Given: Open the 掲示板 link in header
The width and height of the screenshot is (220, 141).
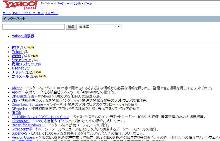Looking at the screenshot, I should (77, 3).
